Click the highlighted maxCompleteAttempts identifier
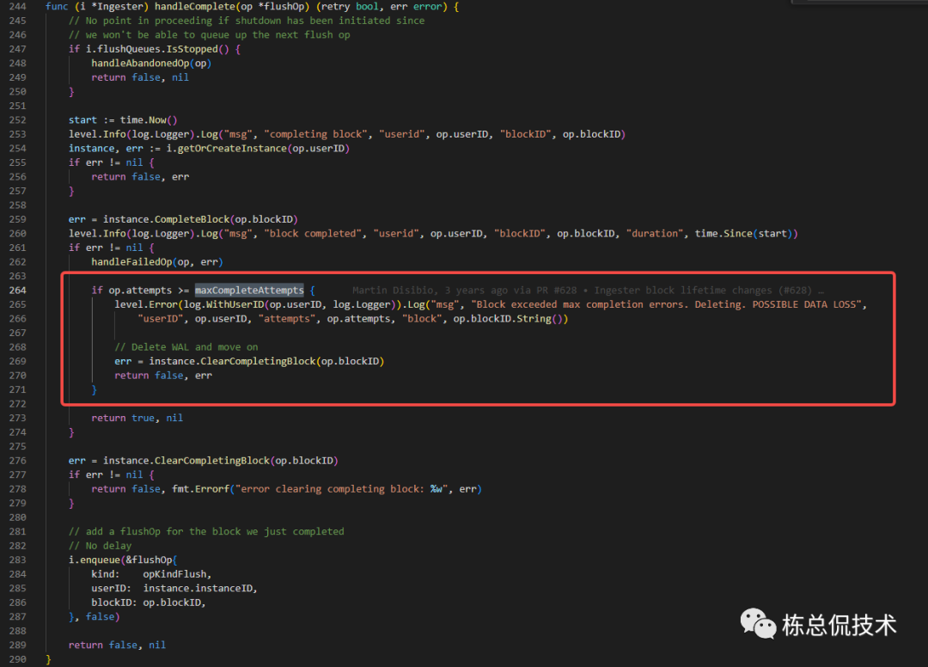 [249, 291]
